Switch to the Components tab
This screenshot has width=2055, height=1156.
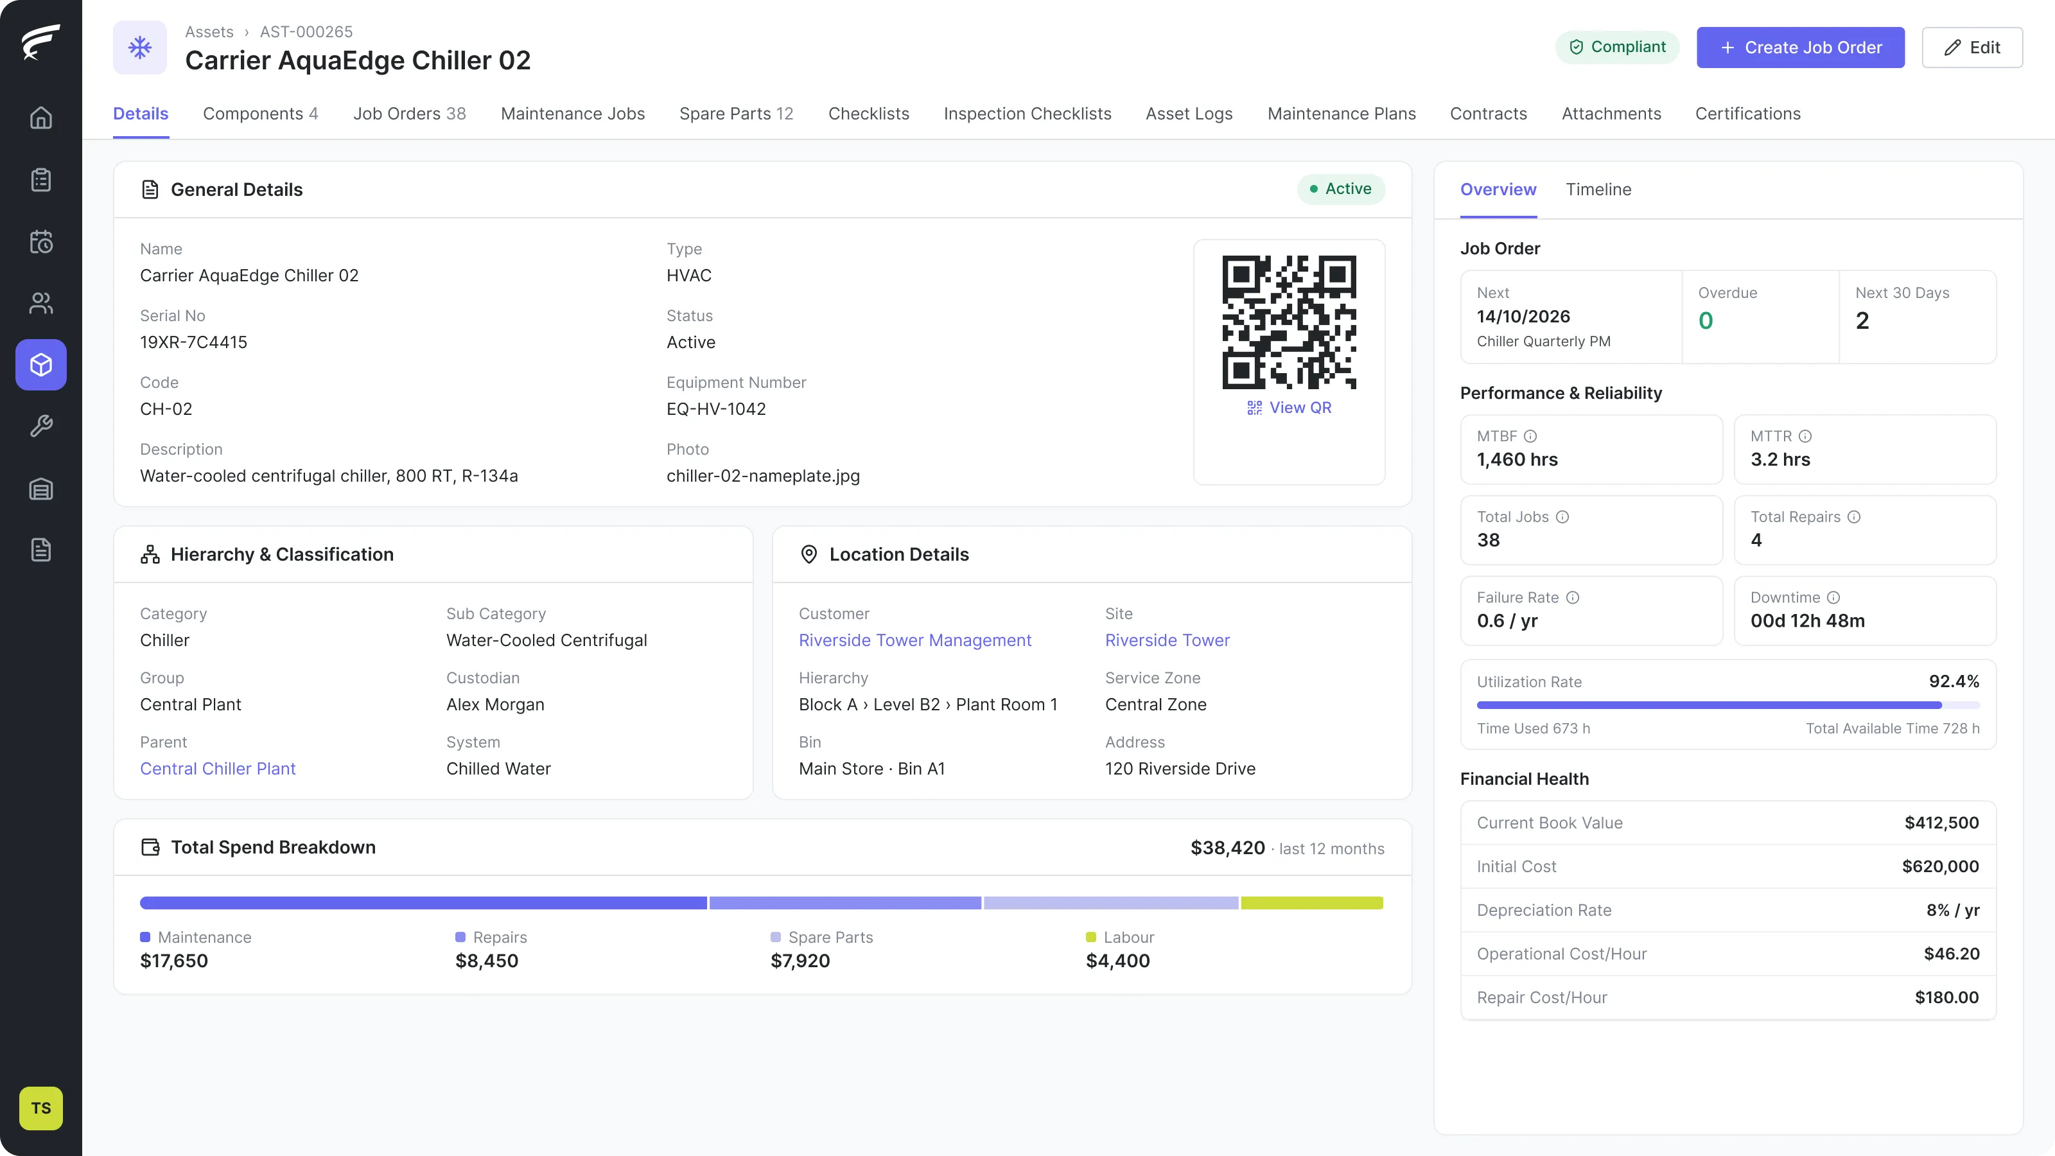[x=260, y=113]
